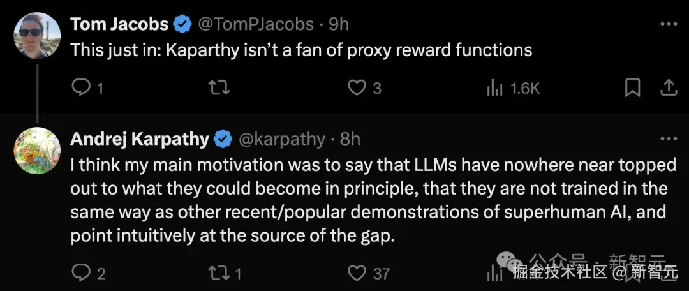Viewport: 689px width, 291px height.
Task: Open more options on Karpathy's tweet
Action: [668, 138]
